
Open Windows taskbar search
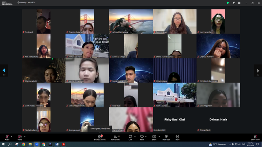pyautogui.click(x=10, y=144)
